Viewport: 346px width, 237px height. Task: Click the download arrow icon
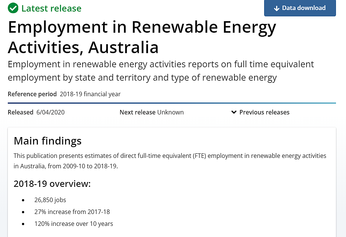coord(276,9)
